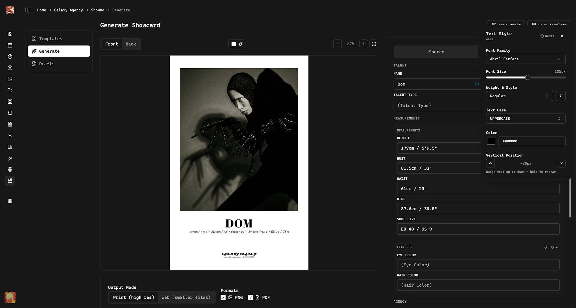Open Drafts in the side menu
Image resolution: width=576 pixels, height=308 pixels.
[x=59, y=64]
